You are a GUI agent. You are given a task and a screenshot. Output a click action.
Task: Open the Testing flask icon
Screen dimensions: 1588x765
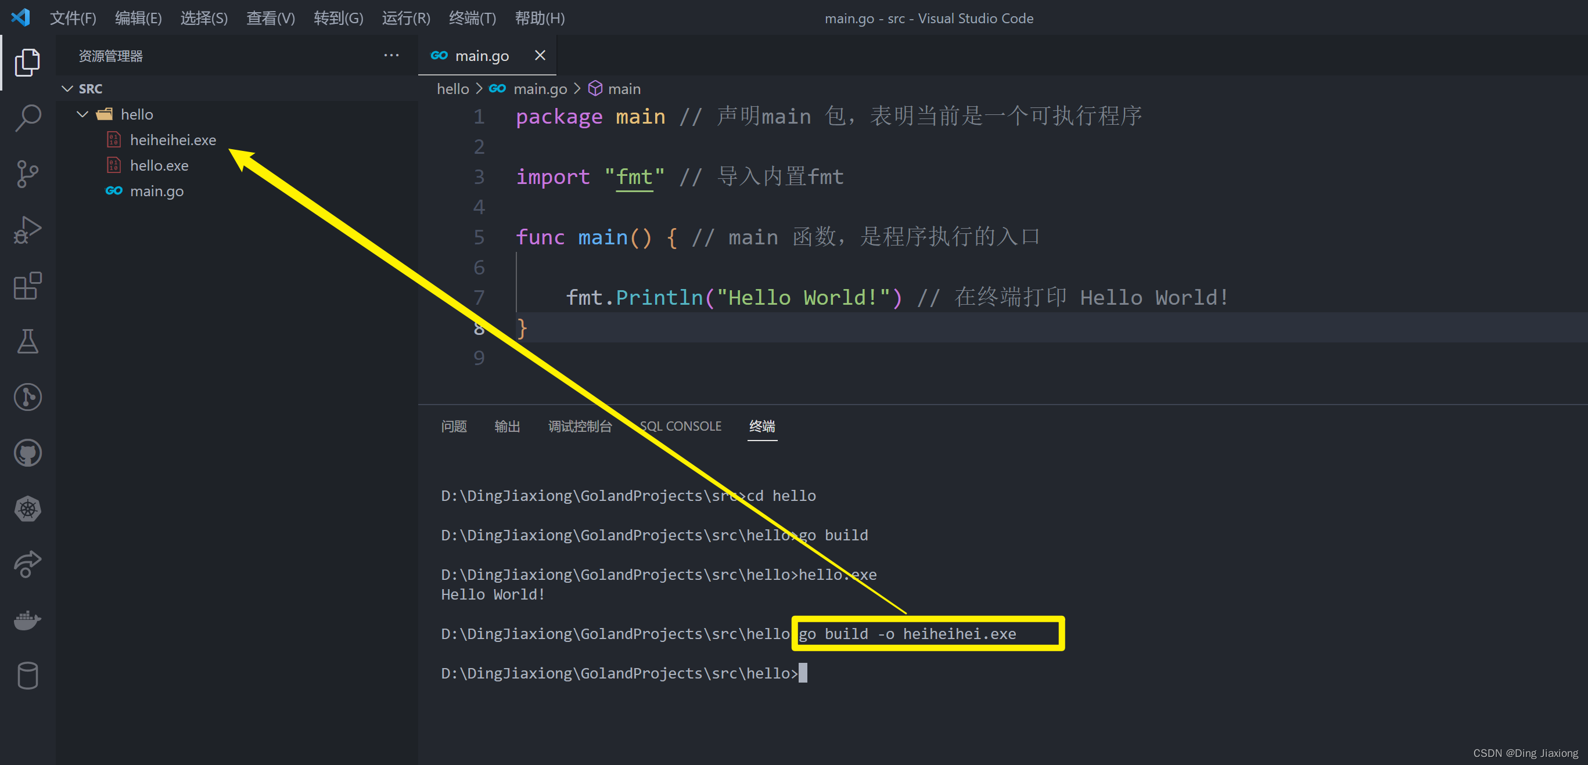click(27, 341)
